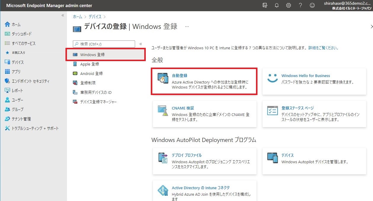Click the search box 検索 (Ctrl+/)
Screen dimensions: 373x201
click(104, 44)
